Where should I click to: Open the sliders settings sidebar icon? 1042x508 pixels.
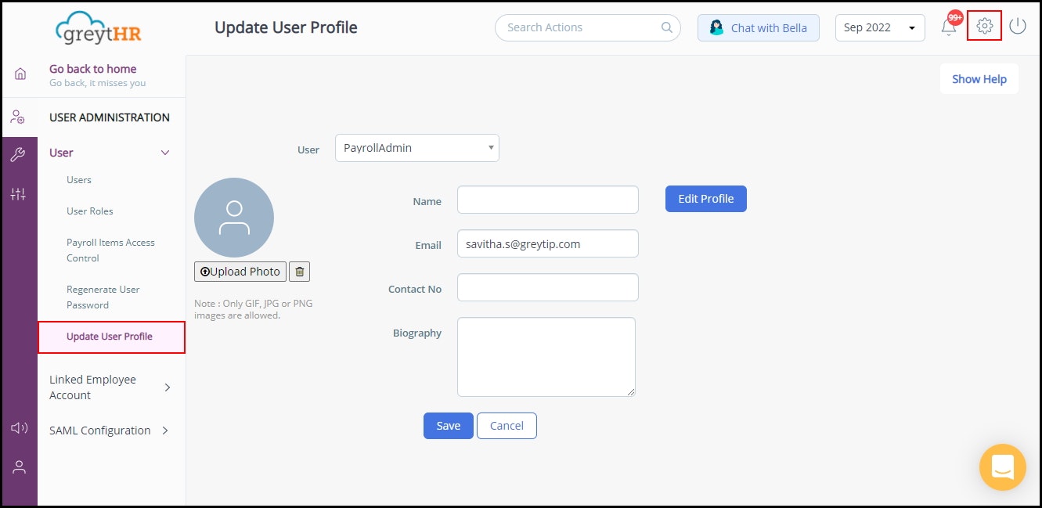(x=18, y=194)
